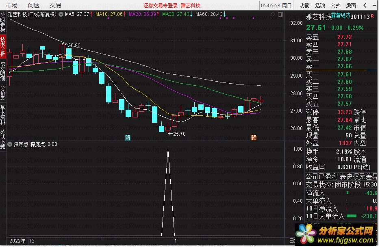This screenshot has width=380, height=247.
Task: Select the MA10: 27.06 label
Action: pos(109,14)
